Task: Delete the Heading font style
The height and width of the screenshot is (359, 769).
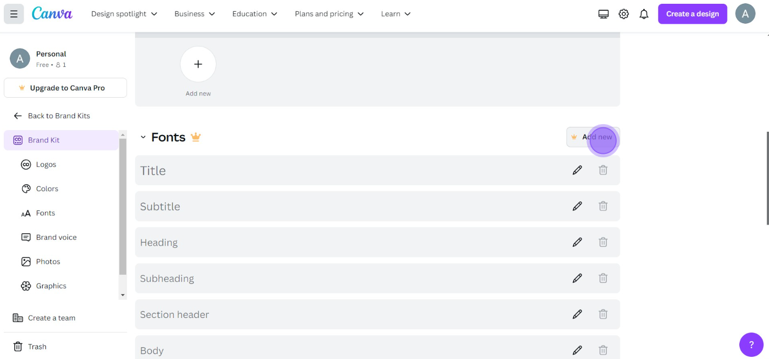Action: pos(603,242)
